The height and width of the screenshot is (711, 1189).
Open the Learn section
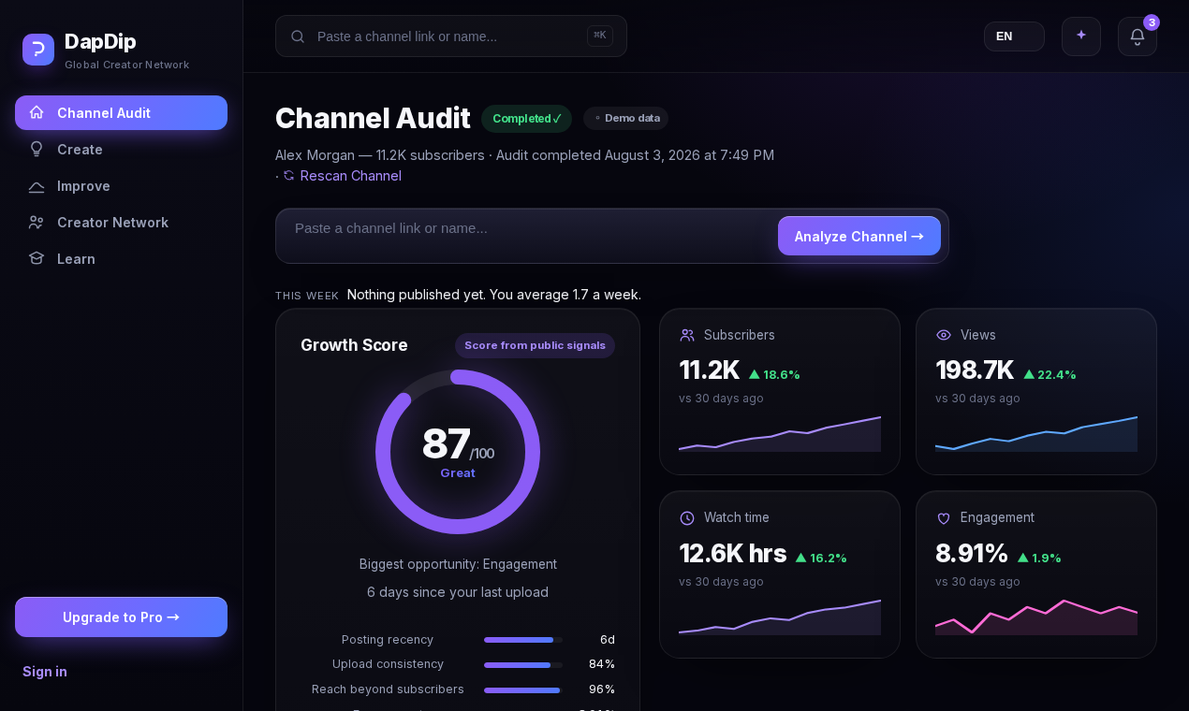[121, 258]
